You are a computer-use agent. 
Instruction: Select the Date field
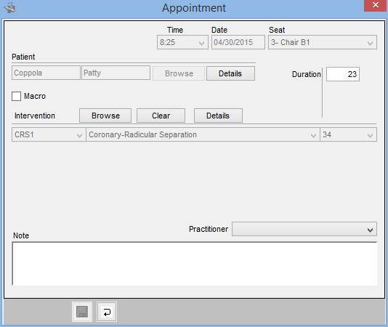[238, 42]
